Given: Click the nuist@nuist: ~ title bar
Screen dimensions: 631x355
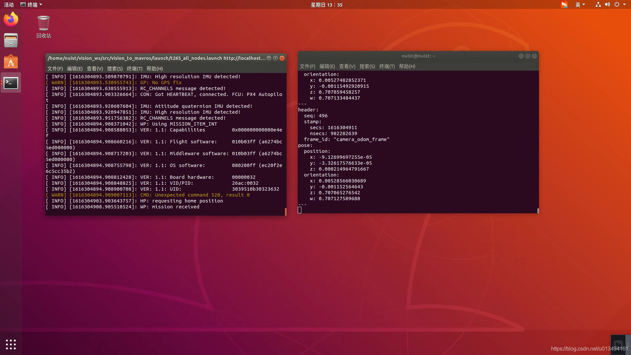Looking at the screenshot, I should (x=418, y=56).
